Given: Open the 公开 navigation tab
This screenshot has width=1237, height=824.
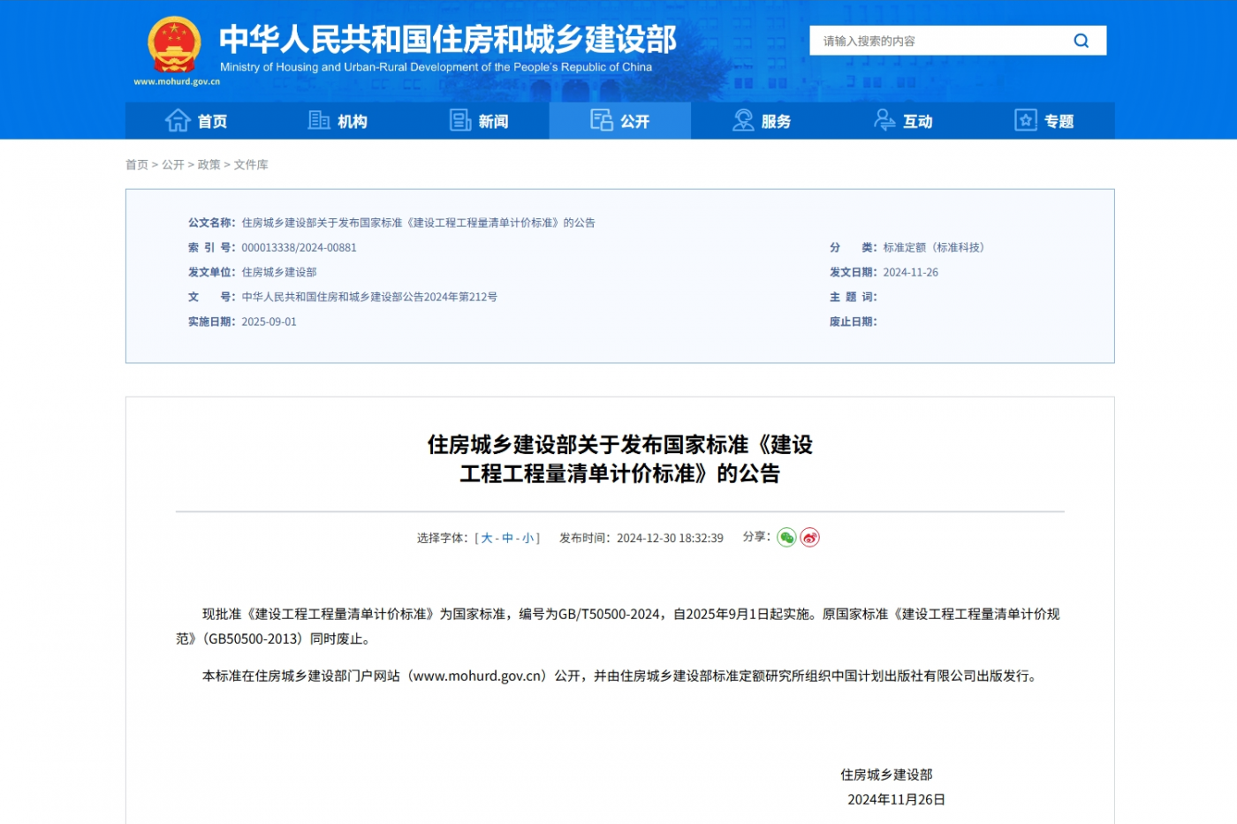Looking at the screenshot, I should [x=620, y=121].
